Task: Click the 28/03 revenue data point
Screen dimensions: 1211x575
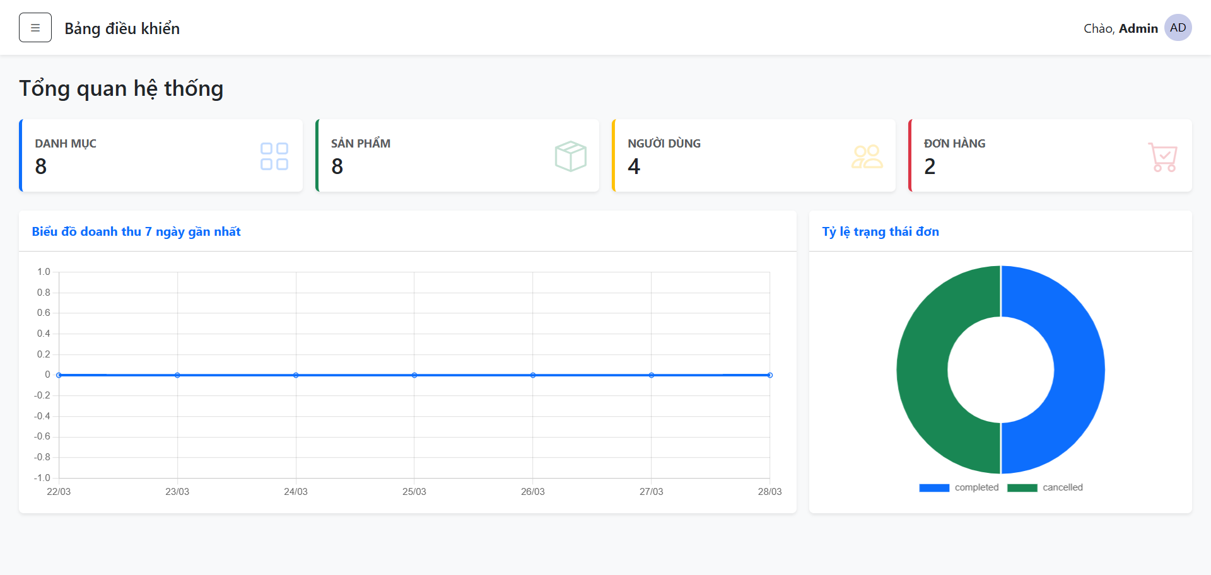Action: point(769,375)
